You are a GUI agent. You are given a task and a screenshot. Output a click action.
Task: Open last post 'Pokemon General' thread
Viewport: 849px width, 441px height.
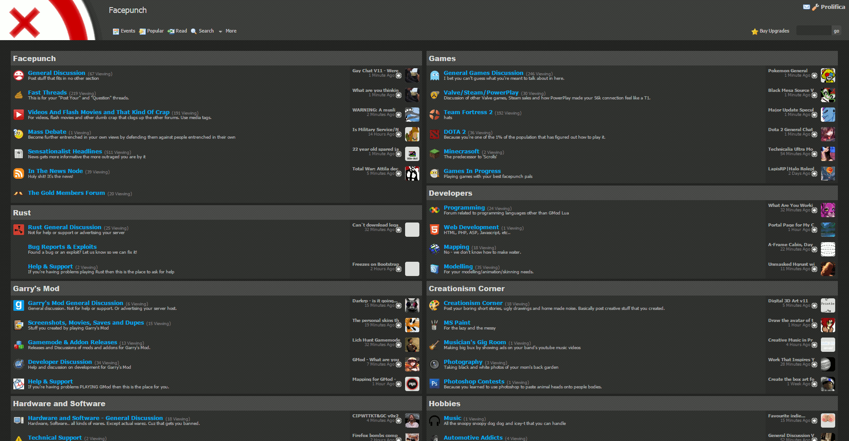tap(787, 71)
